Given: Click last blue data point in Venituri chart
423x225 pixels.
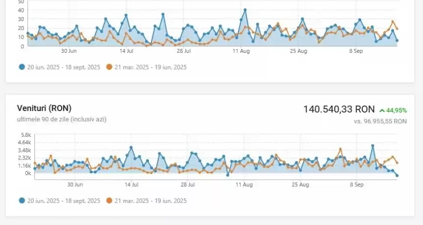Looking at the screenshot, I should point(397,175).
